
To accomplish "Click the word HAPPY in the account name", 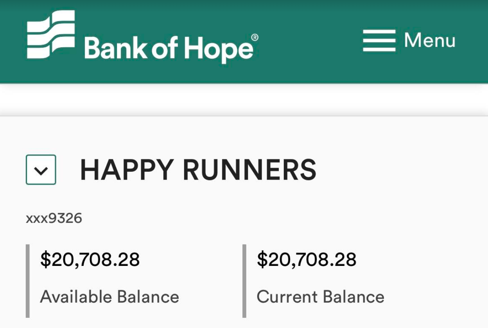I will click(126, 170).
